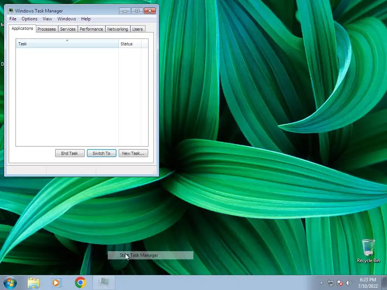Image resolution: width=387 pixels, height=290 pixels.
Task: Show hidden system tray icons
Action: pyautogui.click(x=321, y=283)
